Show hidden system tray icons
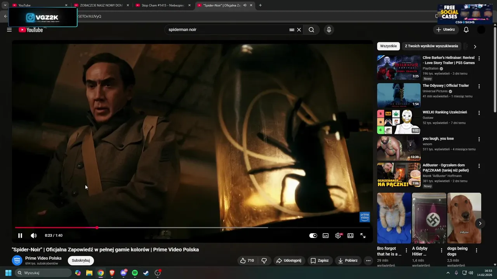This screenshot has width=497, height=279. (x=448, y=273)
